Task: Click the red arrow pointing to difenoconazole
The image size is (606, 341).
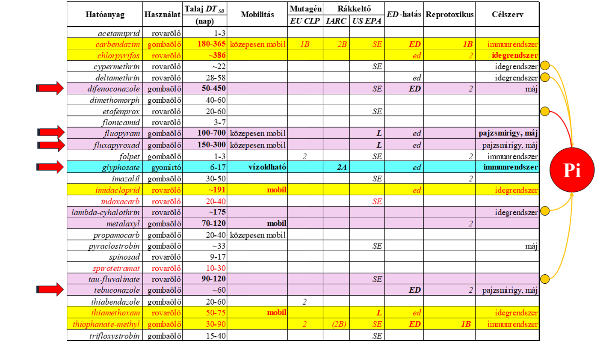Action: pyautogui.click(x=50, y=89)
